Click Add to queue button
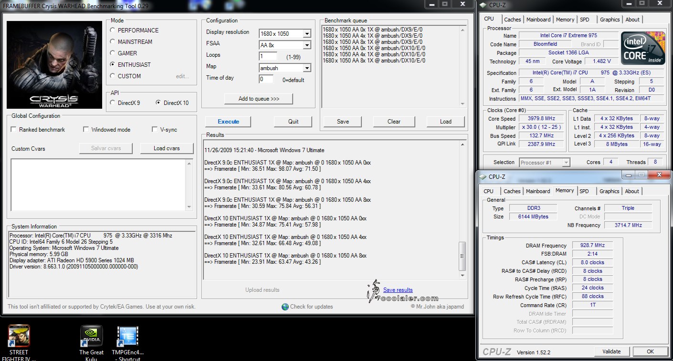The height and width of the screenshot is (361, 673). coord(259,99)
